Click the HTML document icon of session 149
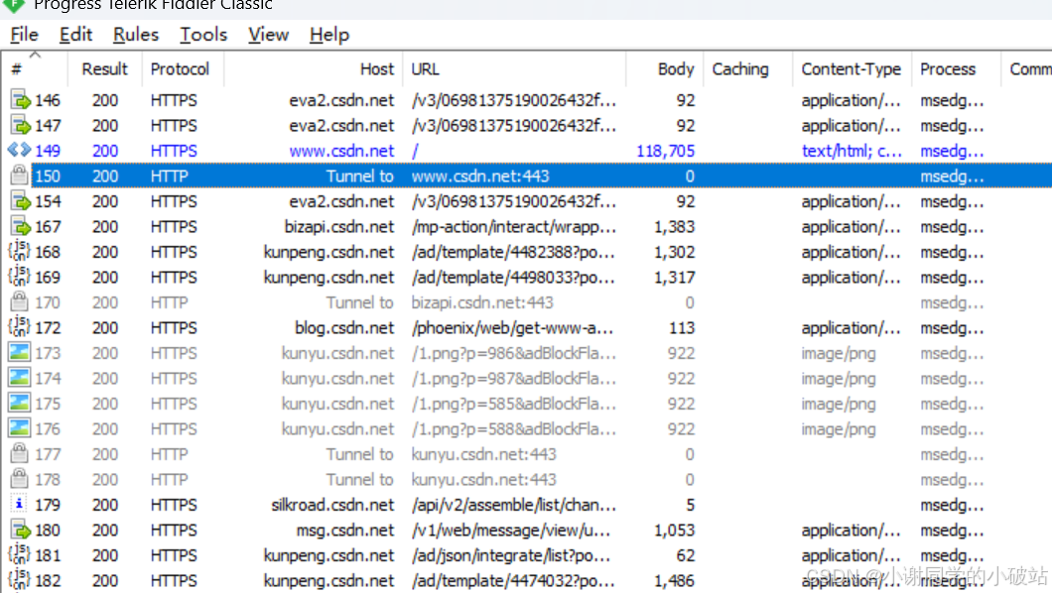Viewport: 1052px width, 593px height. click(20, 150)
